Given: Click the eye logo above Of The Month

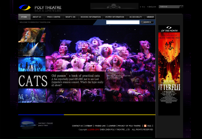Looking at the screenshot, I should pyautogui.click(x=169, y=28).
